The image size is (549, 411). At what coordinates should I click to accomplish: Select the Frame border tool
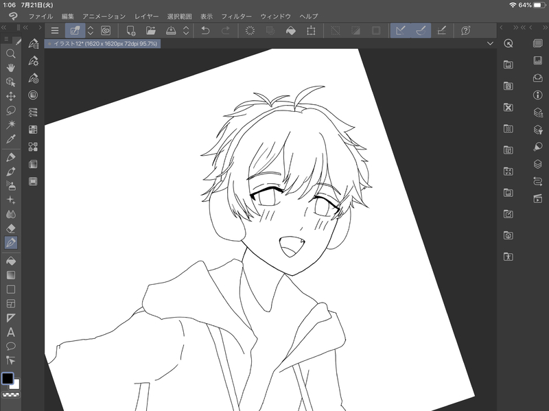click(x=10, y=303)
